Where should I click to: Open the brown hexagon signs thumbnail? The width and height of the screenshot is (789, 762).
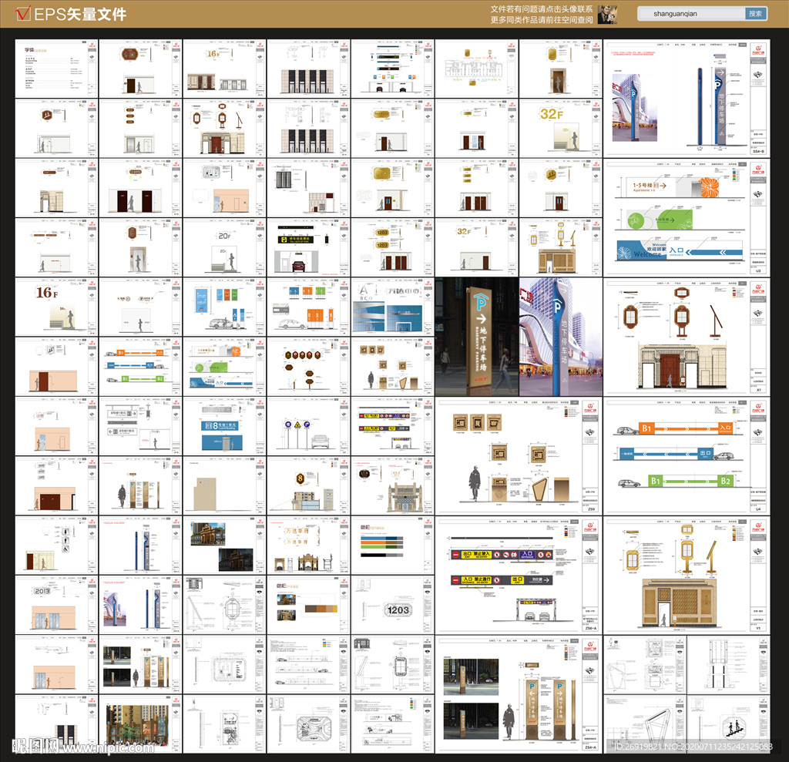pyautogui.click(x=308, y=367)
